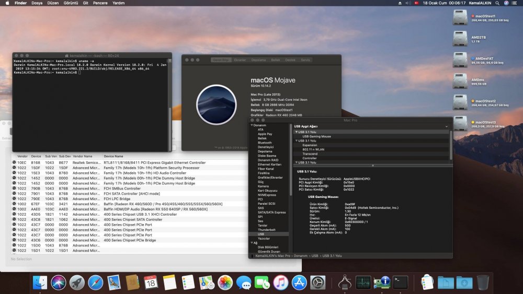Click the volume icon in menu bar

coord(407,3)
